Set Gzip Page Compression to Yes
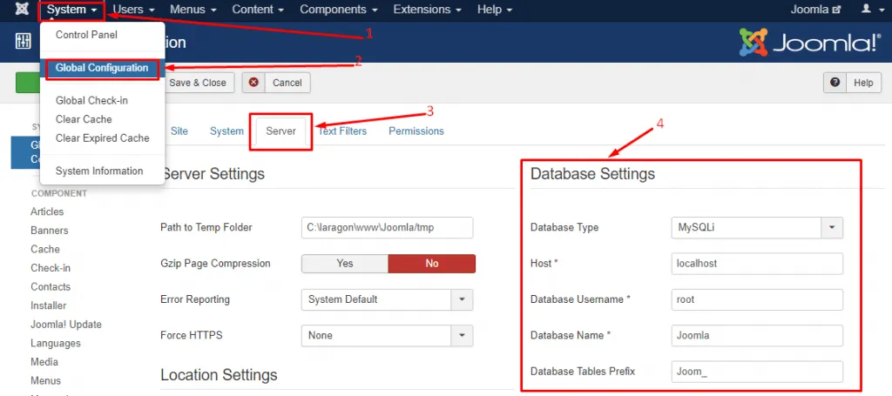The width and height of the screenshot is (892, 396). pyautogui.click(x=345, y=264)
